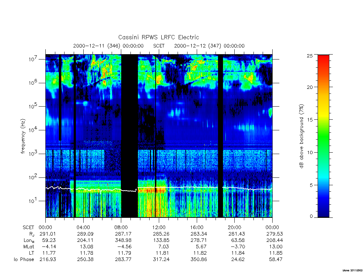Click the Io Phase value 250.38
This screenshot has width=363, height=272.
tap(85, 260)
